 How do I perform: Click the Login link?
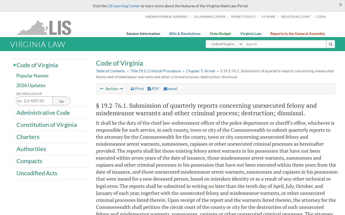321,17
